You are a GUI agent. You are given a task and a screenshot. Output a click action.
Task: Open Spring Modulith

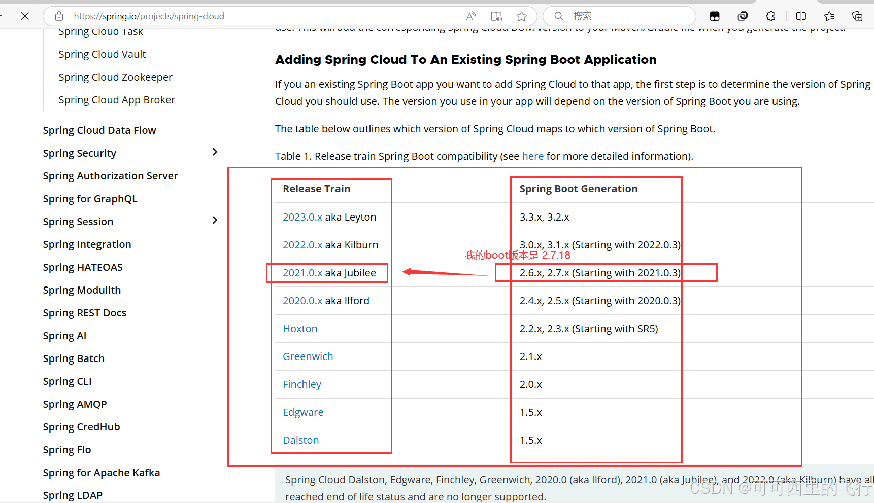(x=82, y=290)
